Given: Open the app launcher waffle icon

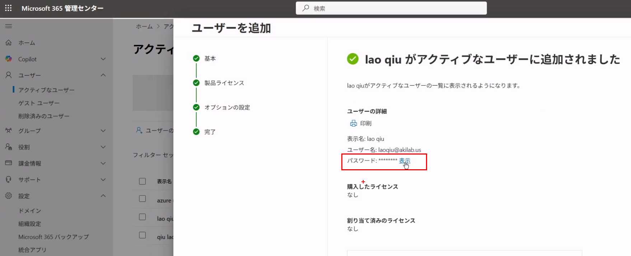Looking at the screenshot, I should [8, 8].
